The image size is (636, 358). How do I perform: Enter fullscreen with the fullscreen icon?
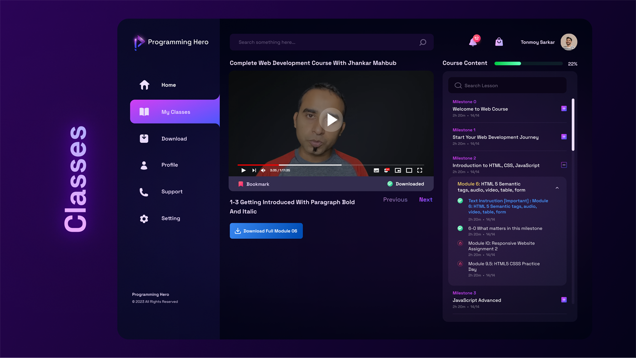point(420,170)
